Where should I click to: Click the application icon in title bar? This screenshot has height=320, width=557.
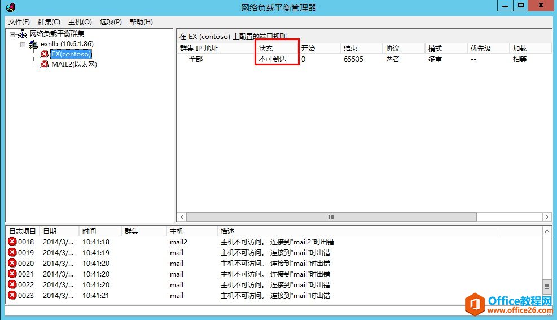tap(11, 7)
